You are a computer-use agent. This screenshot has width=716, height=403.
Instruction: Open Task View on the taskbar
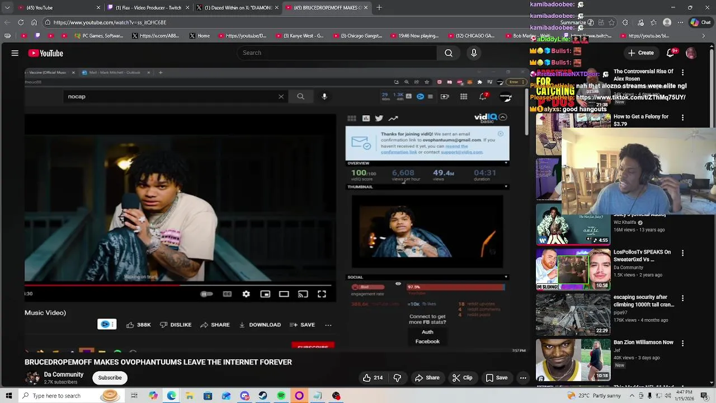coord(134,396)
